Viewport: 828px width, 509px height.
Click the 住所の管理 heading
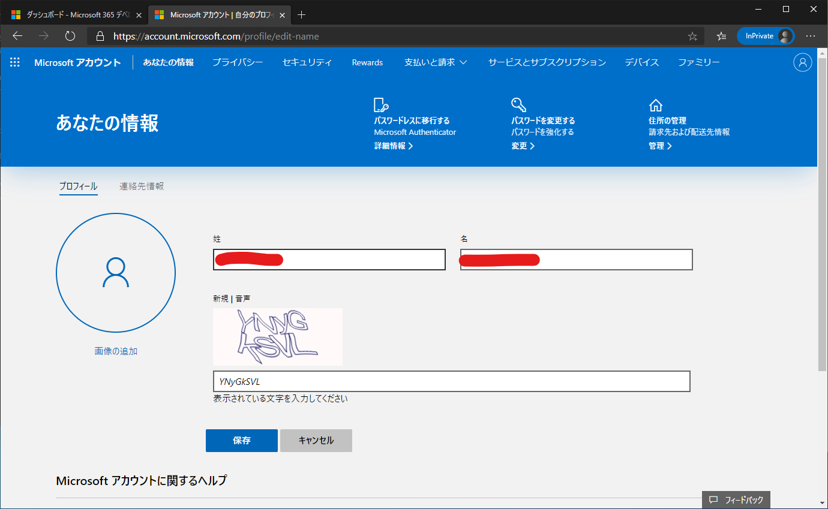click(667, 121)
